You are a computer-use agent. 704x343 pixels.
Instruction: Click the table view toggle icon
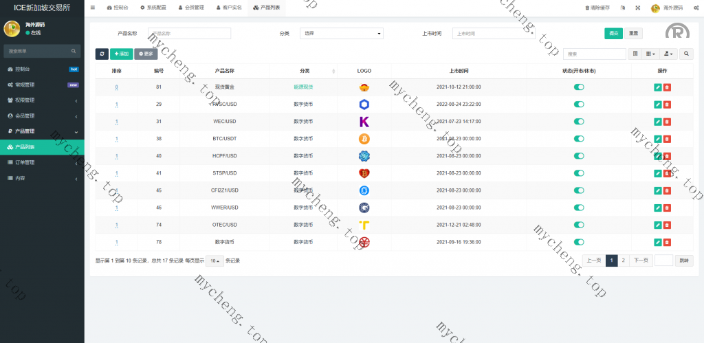click(635, 54)
